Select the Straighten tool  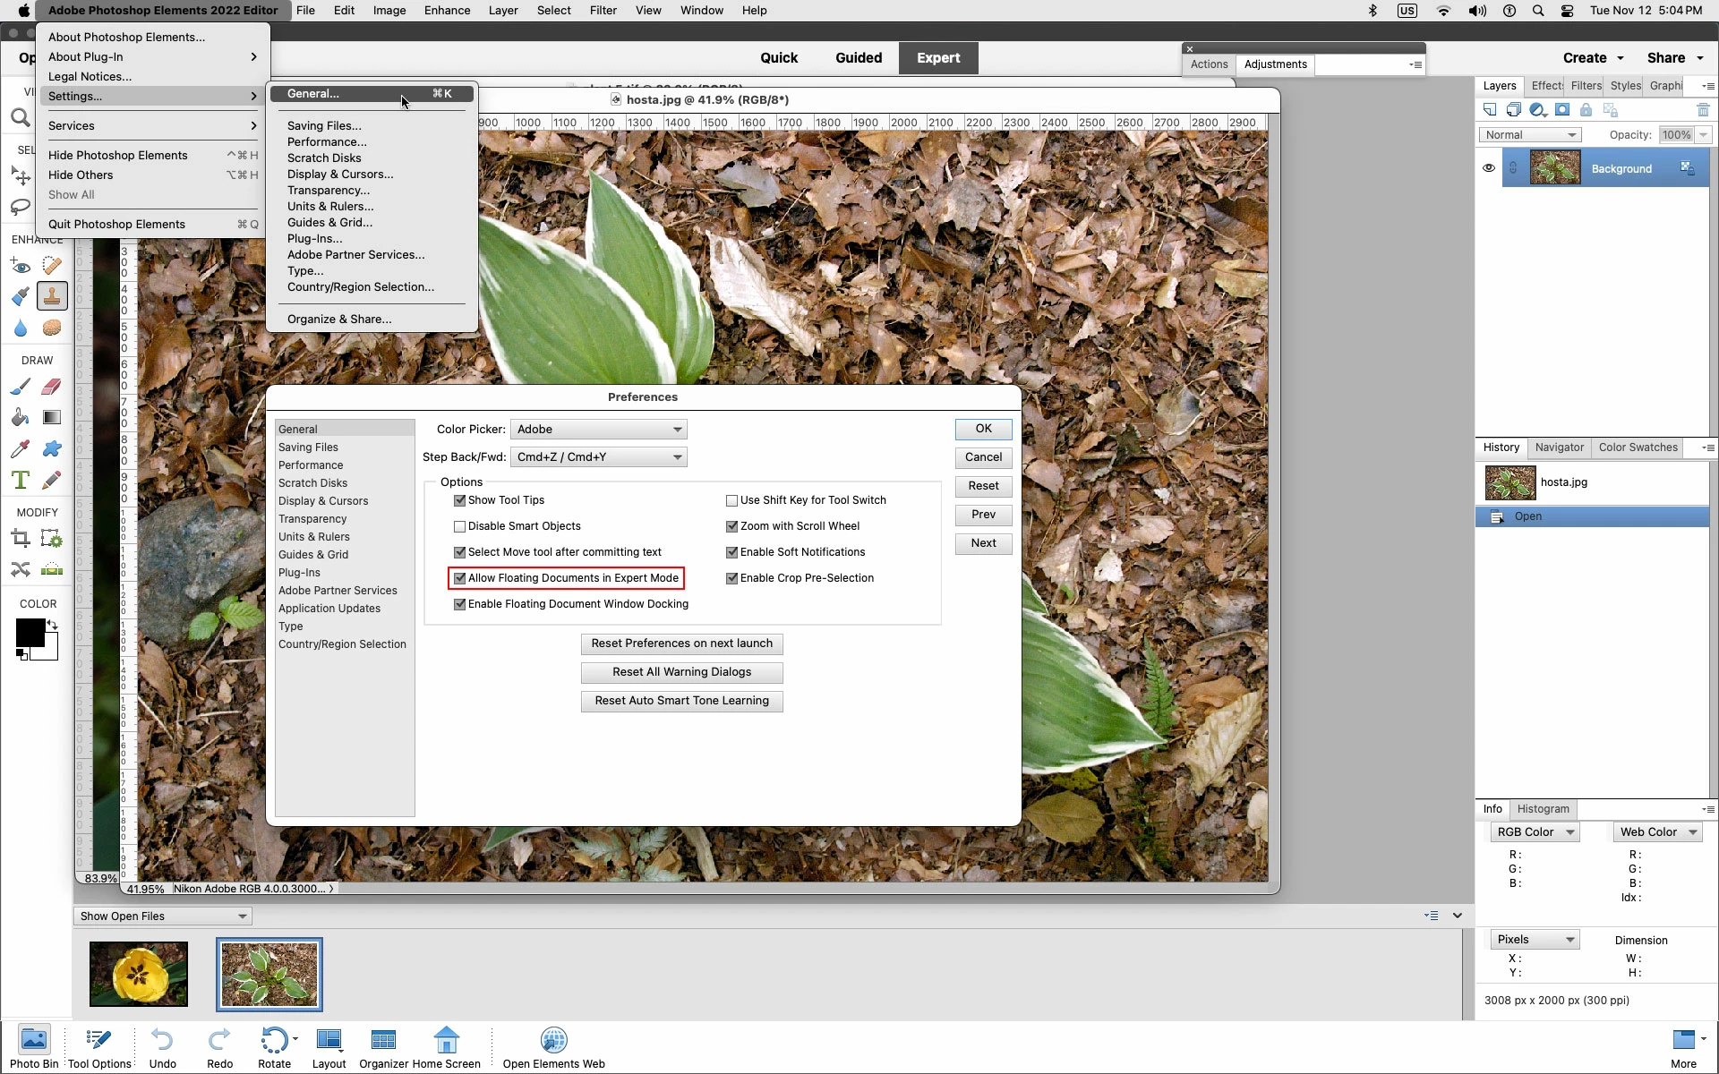52,569
